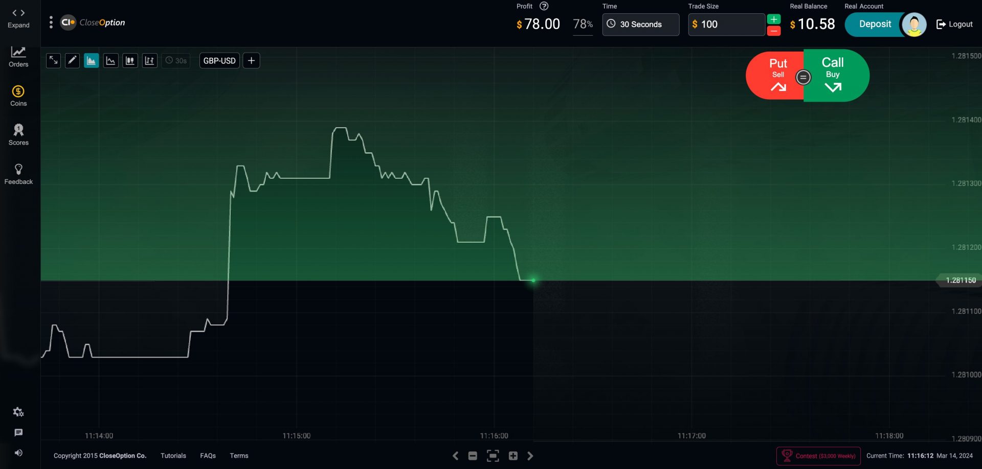Viewport: 982px width, 469px height.
Task: Open the Orders panel
Action: (x=18, y=57)
